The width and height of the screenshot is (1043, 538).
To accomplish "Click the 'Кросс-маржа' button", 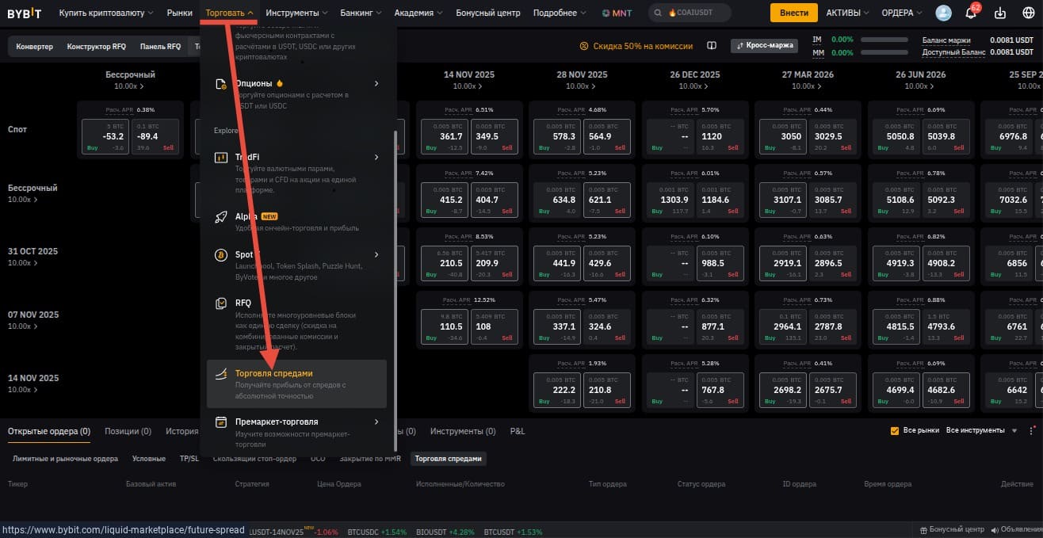I will [x=764, y=46].
